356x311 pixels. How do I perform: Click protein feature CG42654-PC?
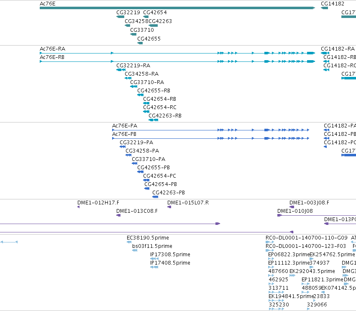146,180
